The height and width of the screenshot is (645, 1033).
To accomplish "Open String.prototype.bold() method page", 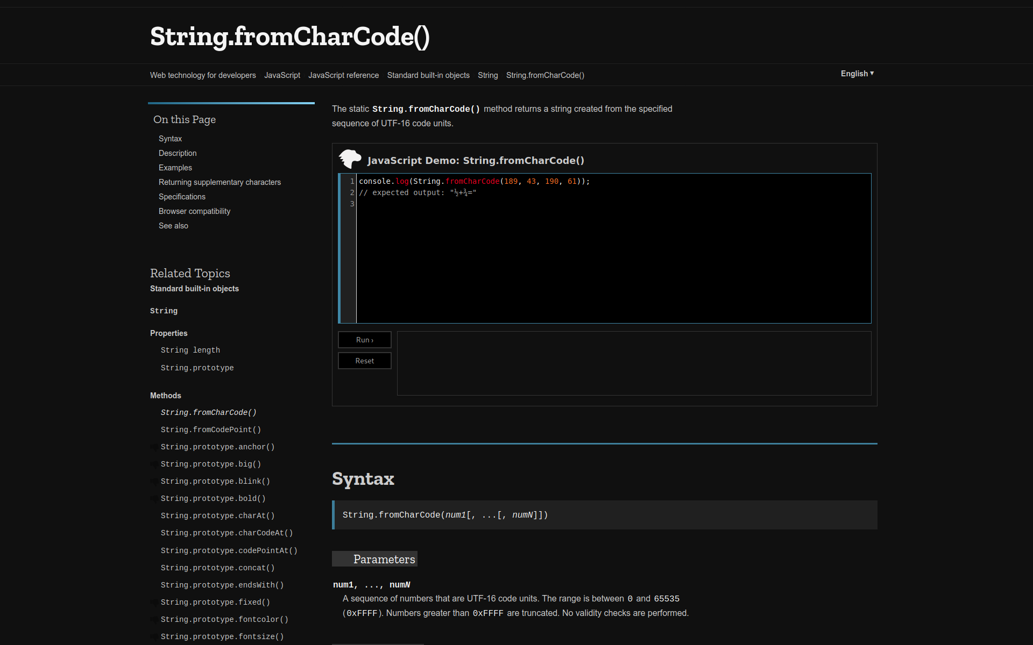I will pyautogui.click(x=213, y=498).
